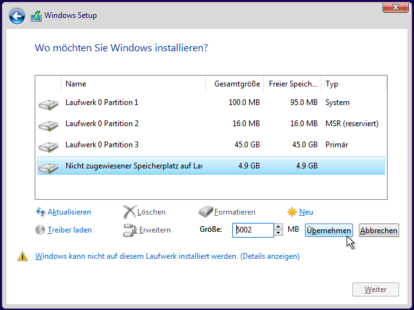
Task: Click the Formatieren eraser icon
Action: [x=205, y=212]
